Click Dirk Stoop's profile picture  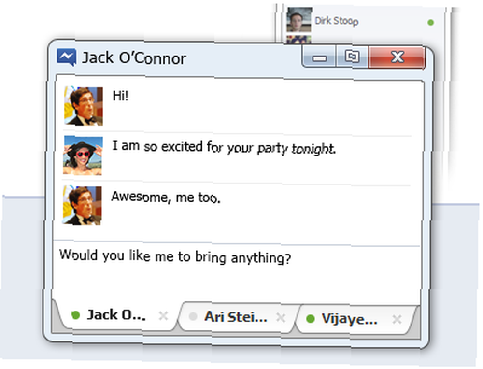[299, 20]
